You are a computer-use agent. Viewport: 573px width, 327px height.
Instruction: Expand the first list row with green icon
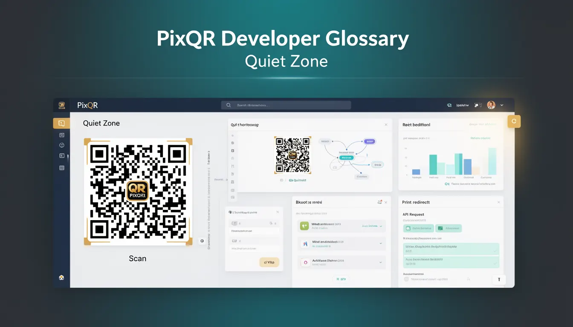[380, 226]
